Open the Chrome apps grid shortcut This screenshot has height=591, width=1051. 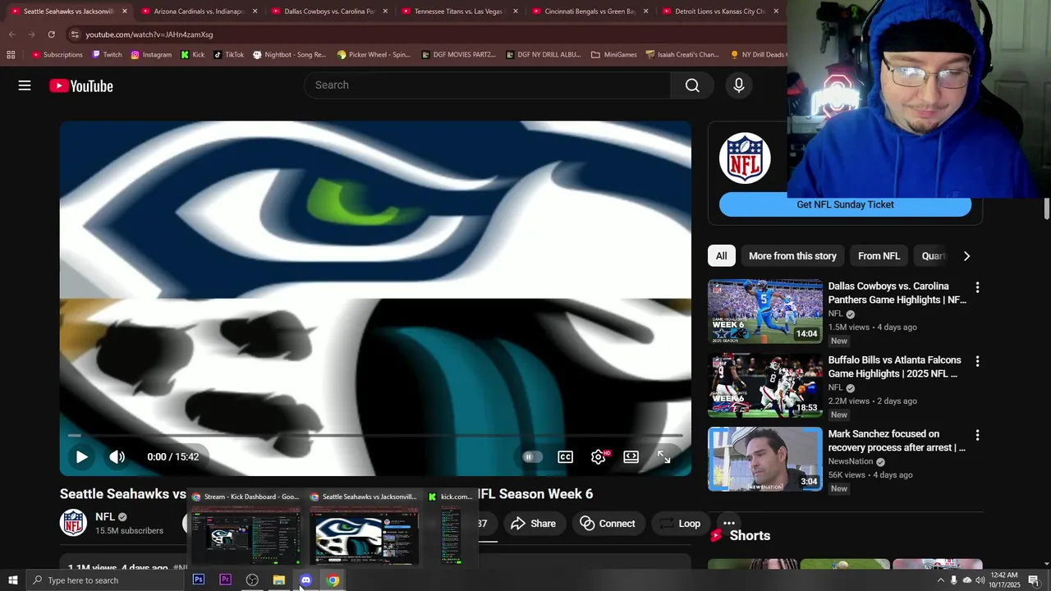tap(11, 55)
